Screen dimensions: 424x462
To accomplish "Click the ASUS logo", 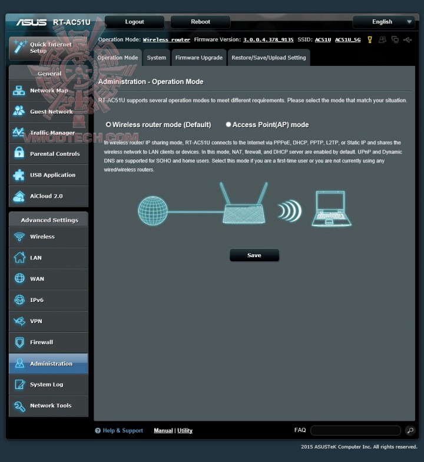I will click(x=31, y=22).
